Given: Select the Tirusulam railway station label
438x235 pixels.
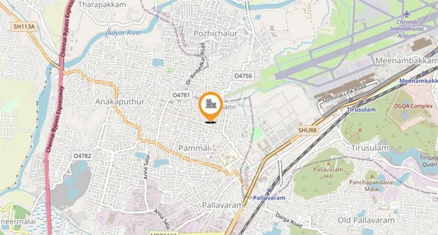Looking at the screenshot, I should (x=361, y=109).
